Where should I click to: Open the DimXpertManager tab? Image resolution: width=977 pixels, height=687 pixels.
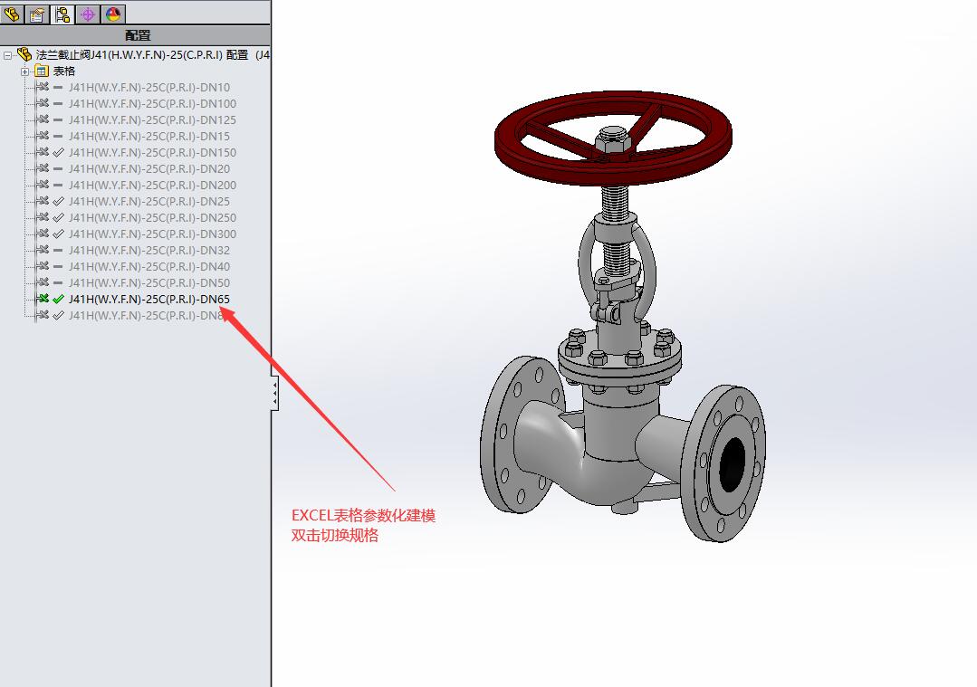(x=87, y=14)
